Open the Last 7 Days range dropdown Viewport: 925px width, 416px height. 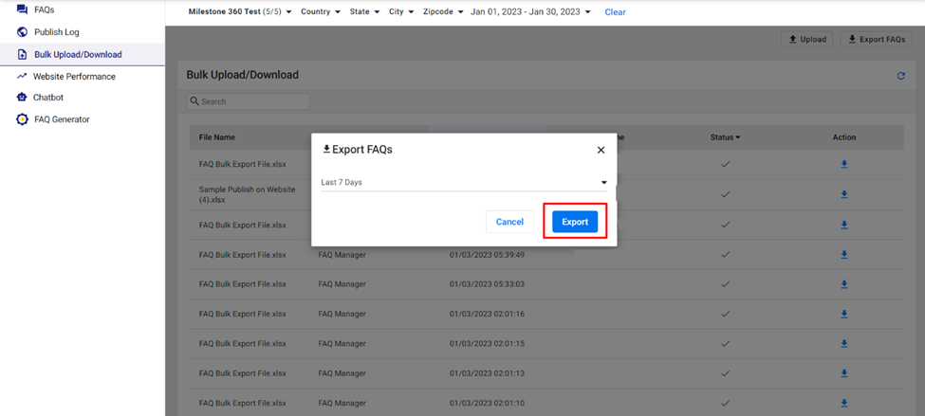(464, 182)
